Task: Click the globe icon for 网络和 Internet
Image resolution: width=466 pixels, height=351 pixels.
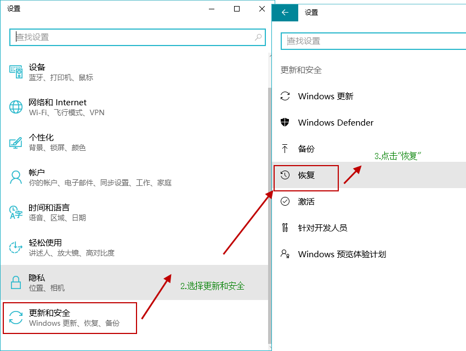Action: pyautogui.click(x=16, y=107)
